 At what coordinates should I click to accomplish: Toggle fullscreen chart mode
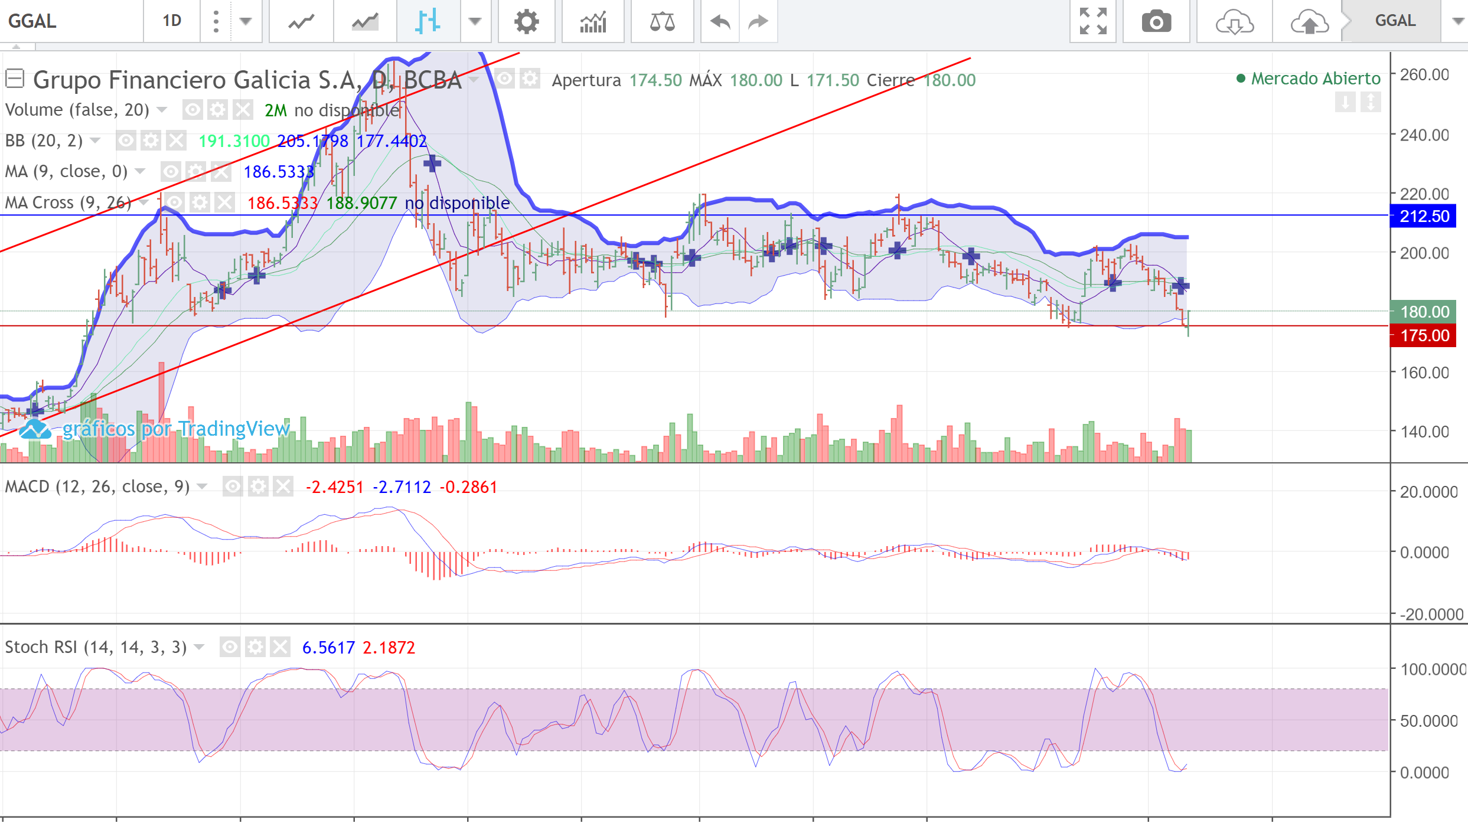click(1093, 22)
